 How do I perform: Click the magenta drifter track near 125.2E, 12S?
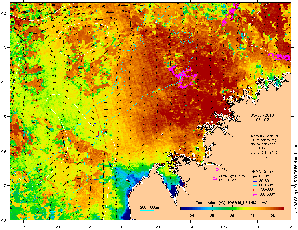(x=230, y=13)
